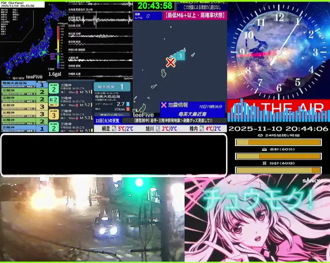Select the 18:59 M5.1 row in colored history table
This screenshot has width=330, height=263.
[x=24, y=92]
